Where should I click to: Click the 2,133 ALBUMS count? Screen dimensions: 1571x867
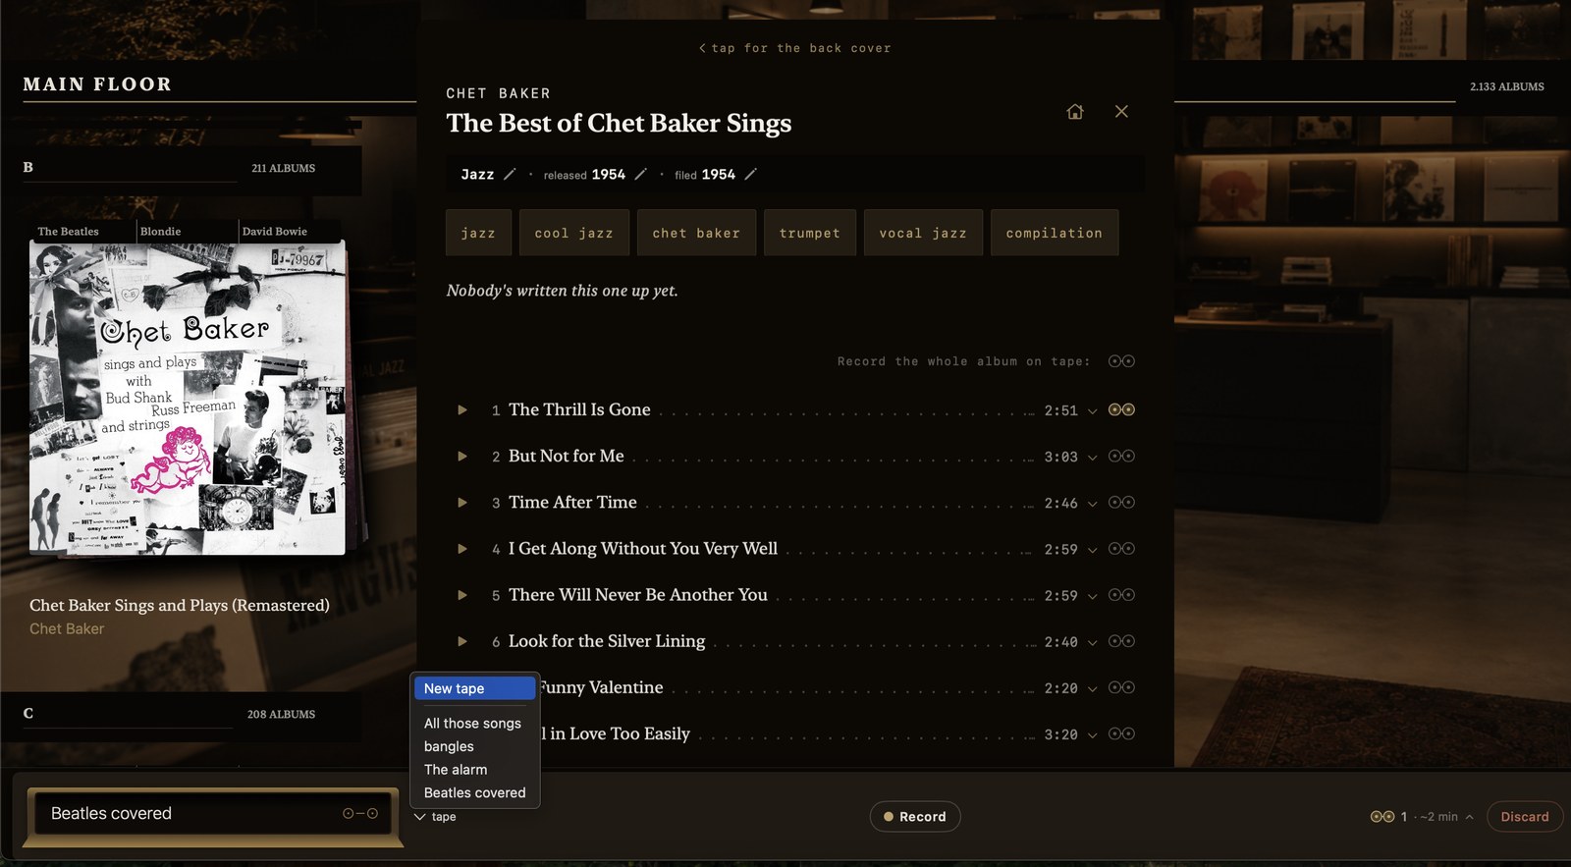(x=1507, y=86)
